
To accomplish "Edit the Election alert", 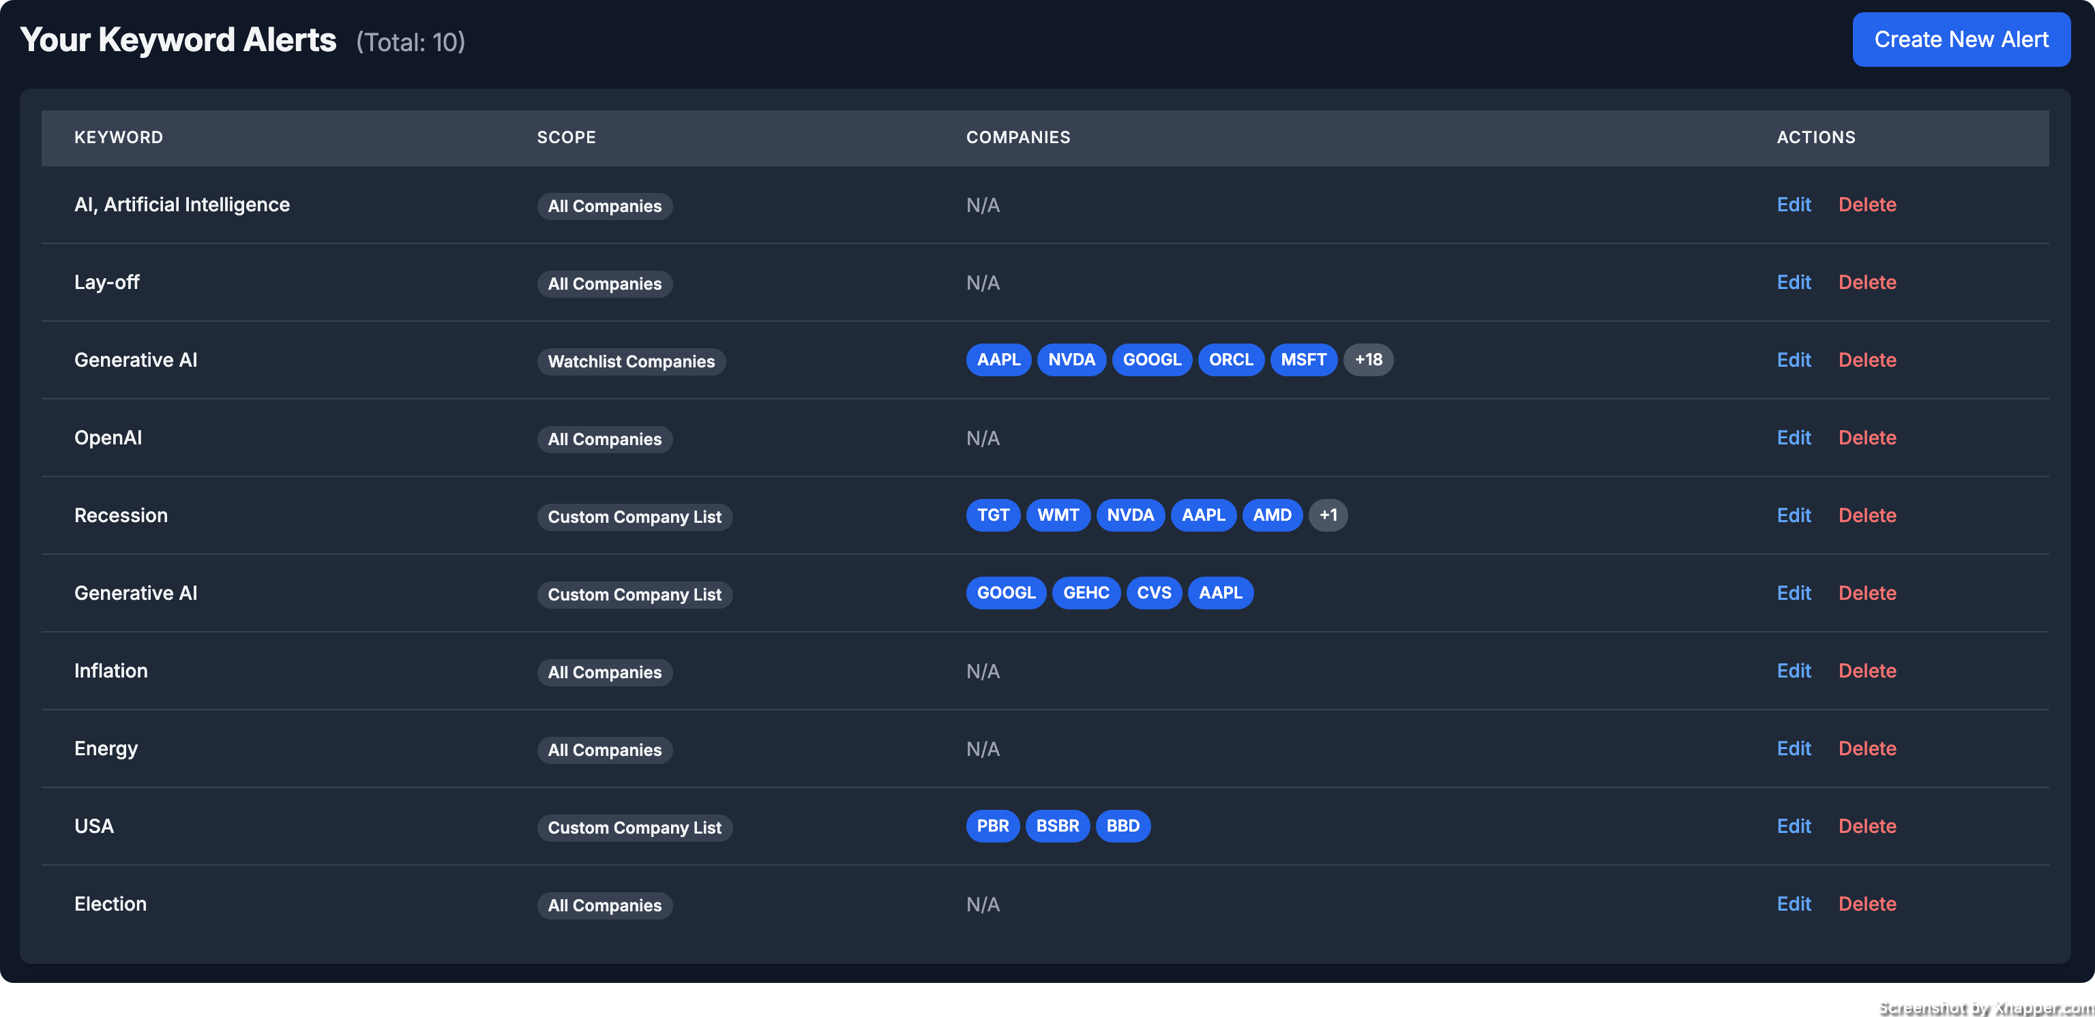I will pos(1794,903).
